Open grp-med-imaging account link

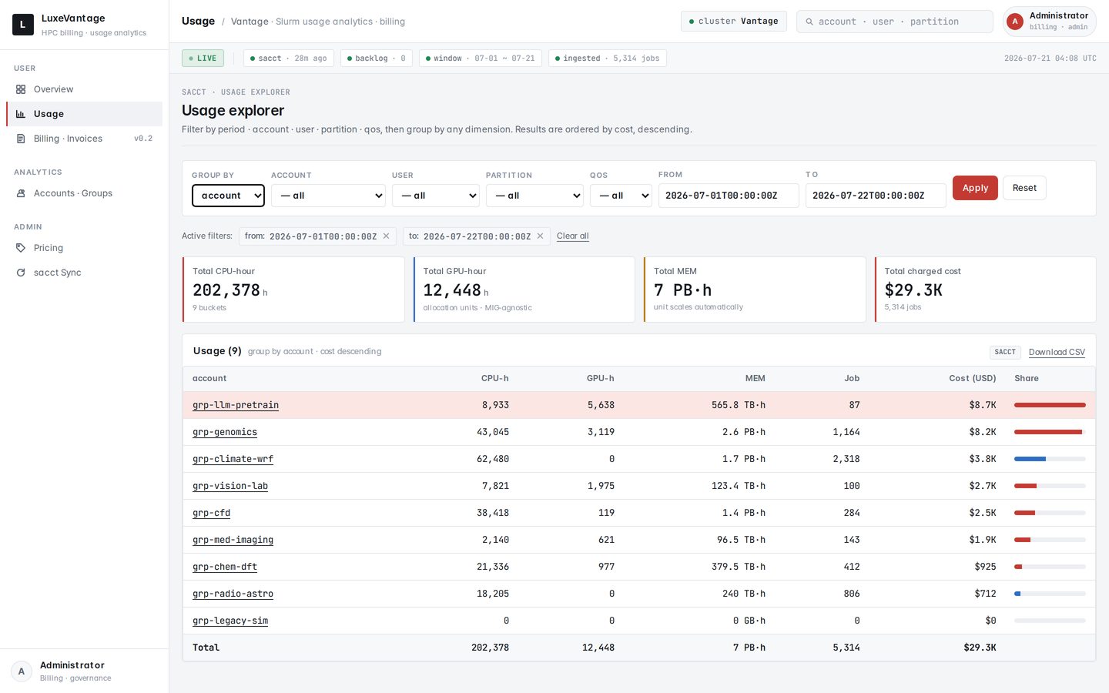pos(233,540)
